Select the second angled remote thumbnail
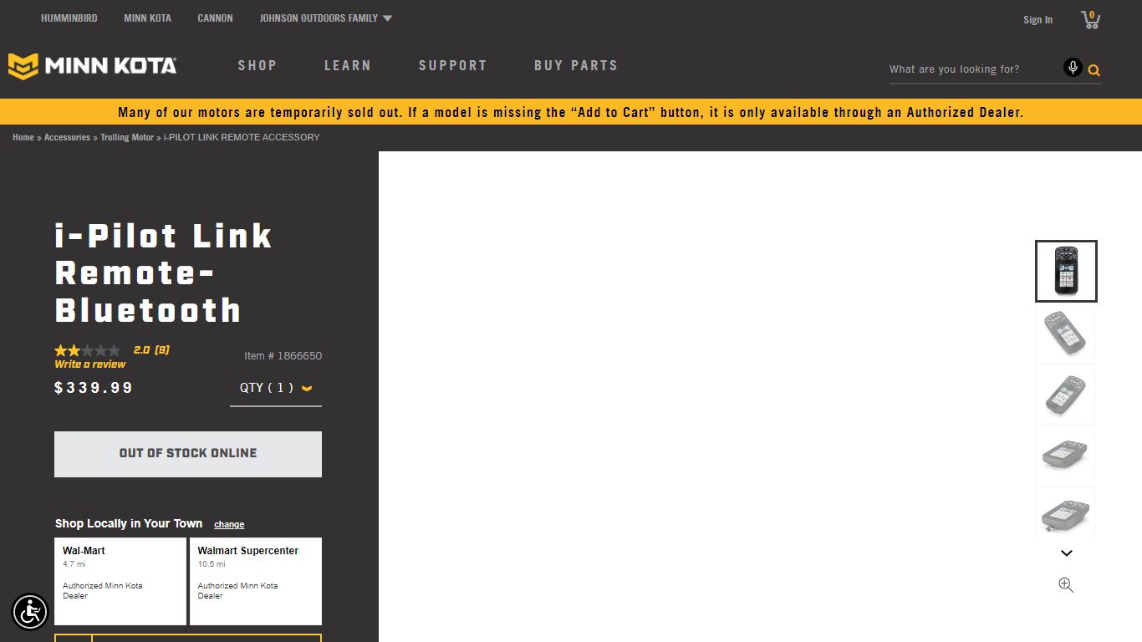 1066,333
